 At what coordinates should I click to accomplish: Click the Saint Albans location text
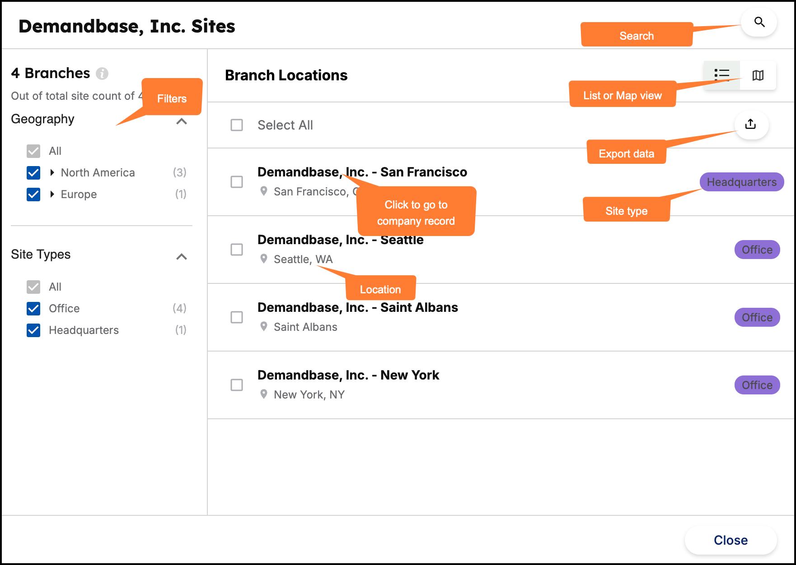305,327
